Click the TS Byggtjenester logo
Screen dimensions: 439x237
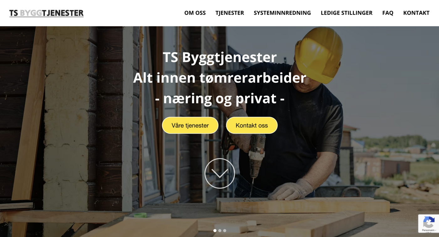pos(46,13)
